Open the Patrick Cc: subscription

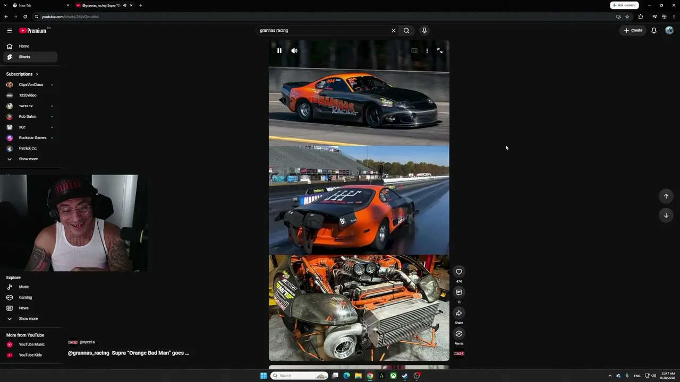(30, 149)
